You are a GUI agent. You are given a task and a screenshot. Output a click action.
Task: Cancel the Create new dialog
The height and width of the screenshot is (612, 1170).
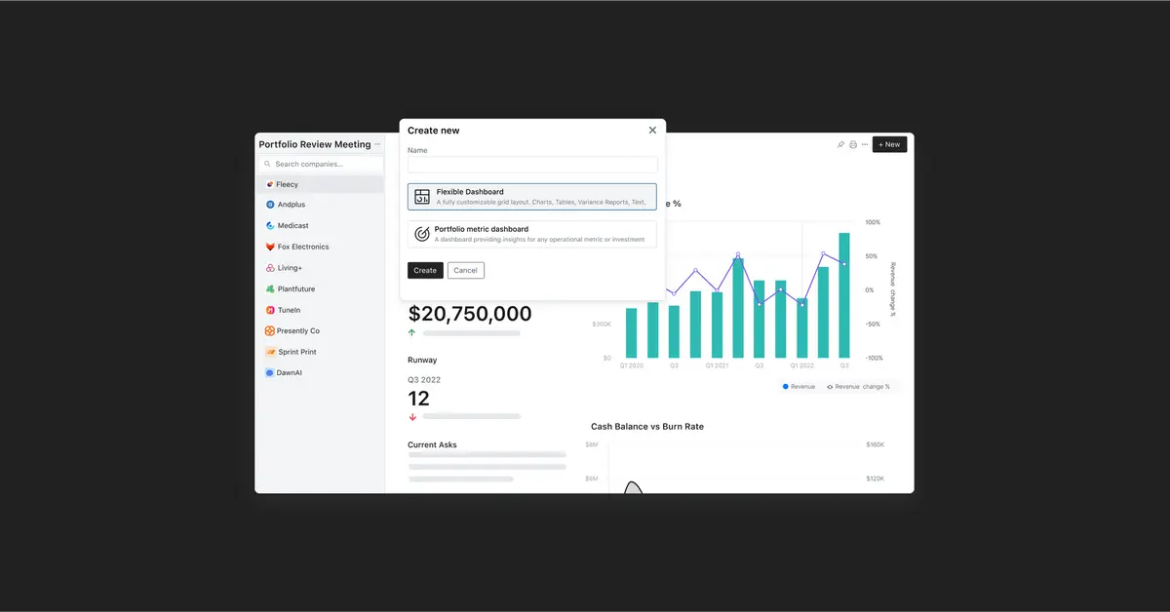click(x=465, y=270)
